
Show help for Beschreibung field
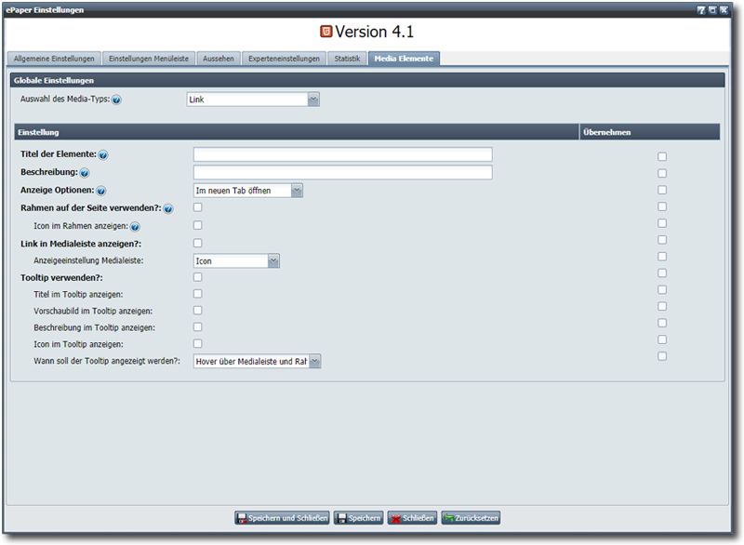(85, 173)
